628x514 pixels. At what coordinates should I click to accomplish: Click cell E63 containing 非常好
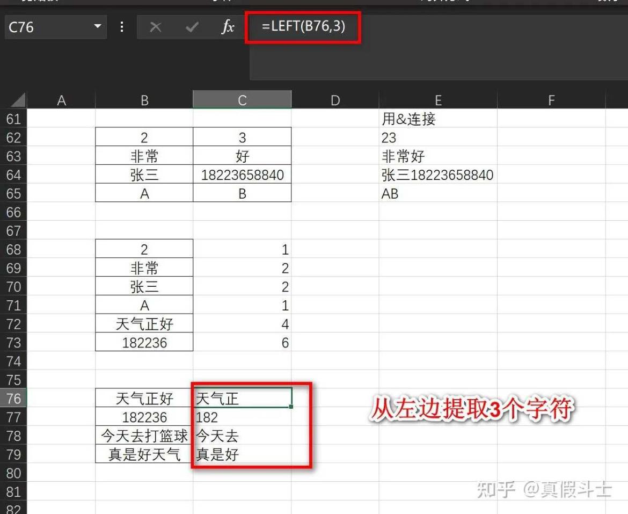438,156
